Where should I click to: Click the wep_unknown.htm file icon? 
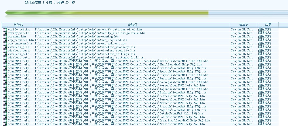click(x=5, y=43)
